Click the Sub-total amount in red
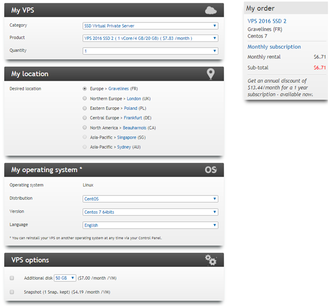The height and width of the screenshot is (307, 329). 320,68
